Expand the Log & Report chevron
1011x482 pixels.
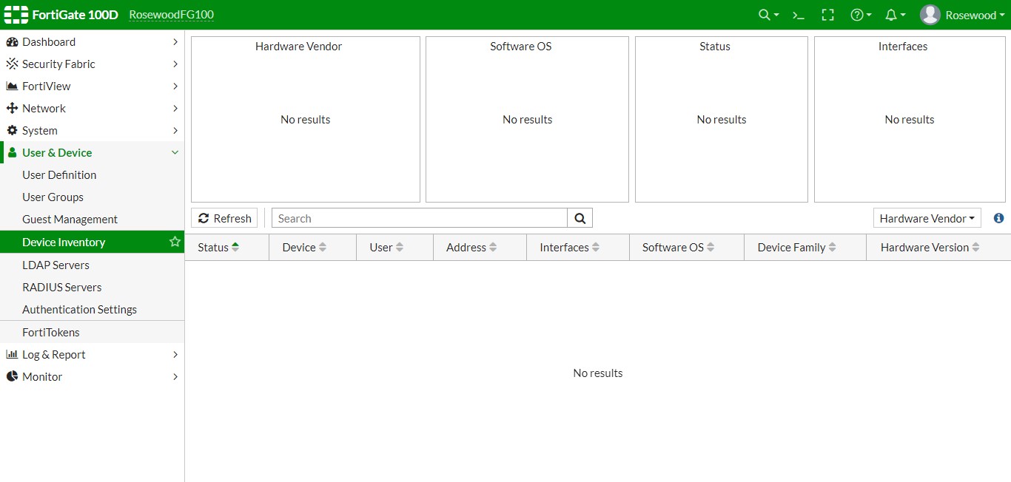pyautogui.click(x=175, y=355)
